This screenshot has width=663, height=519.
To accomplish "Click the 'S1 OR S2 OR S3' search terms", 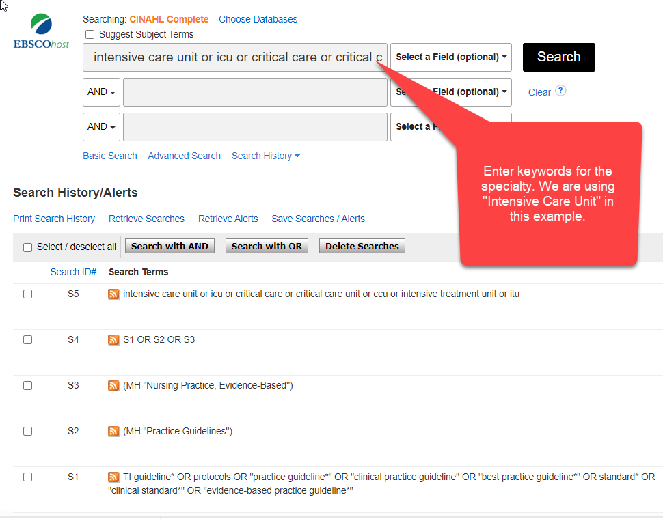I will point(159,339).
